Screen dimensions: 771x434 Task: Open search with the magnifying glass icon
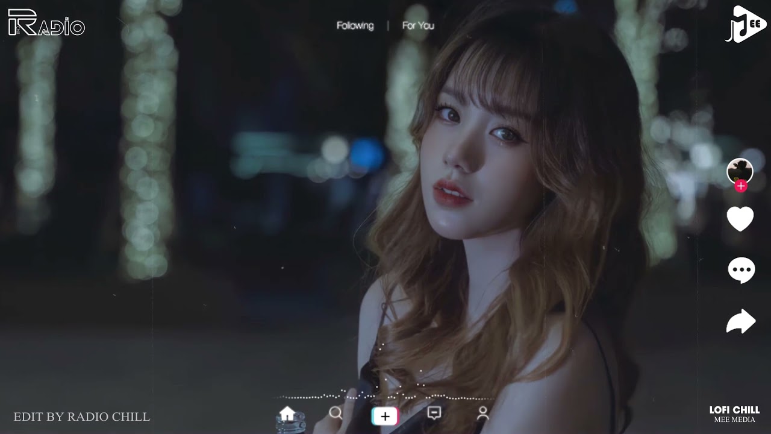coord(336,413)
